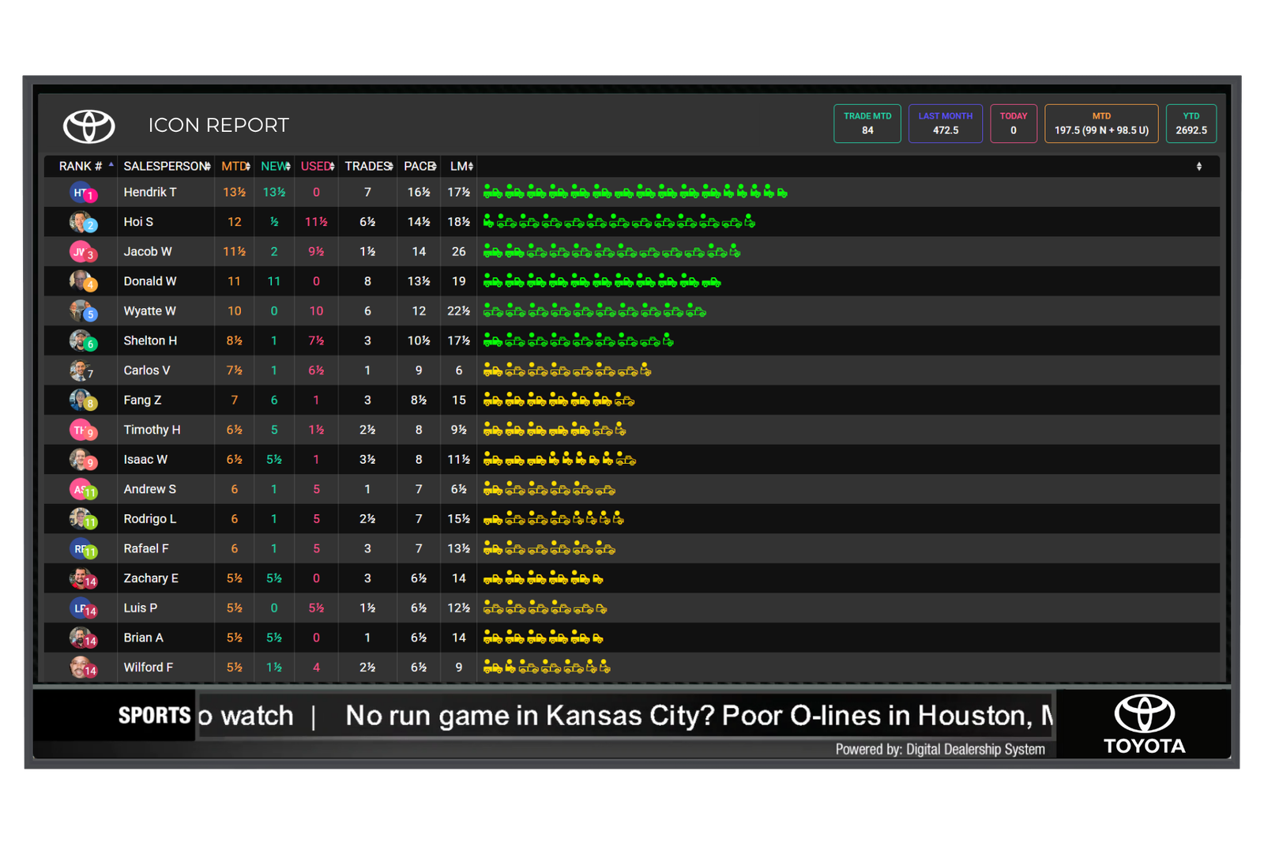Select the YTD 2692.5 tile

(x=1191, y=124)
